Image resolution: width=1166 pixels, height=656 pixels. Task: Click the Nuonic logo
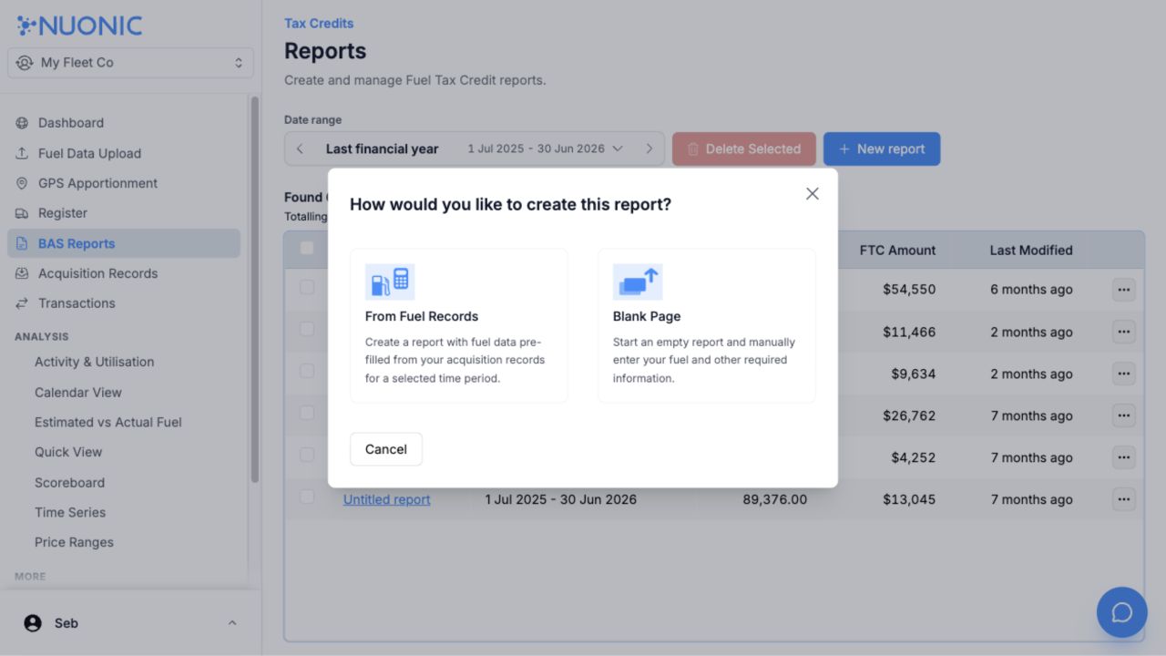tap(80, 26)
